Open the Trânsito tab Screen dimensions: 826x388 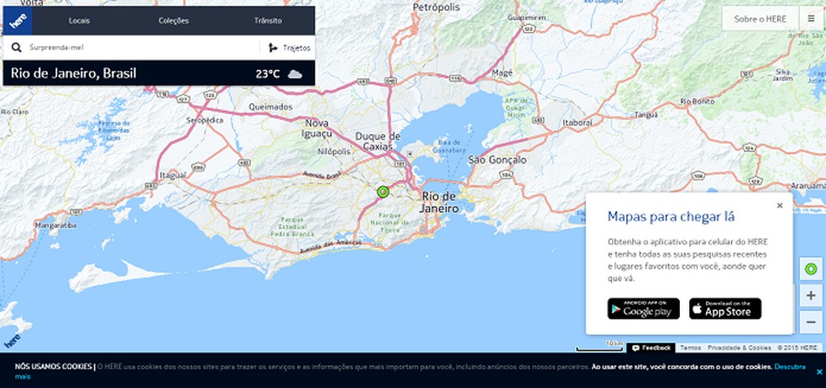(x=268, y=20)
